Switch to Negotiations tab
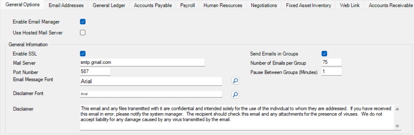 tap(264, 5)
